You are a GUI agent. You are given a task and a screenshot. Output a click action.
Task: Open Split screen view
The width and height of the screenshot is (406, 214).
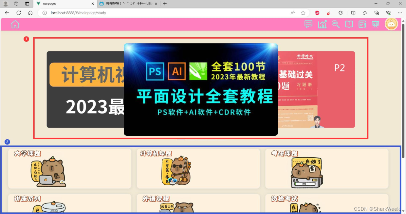353,13
